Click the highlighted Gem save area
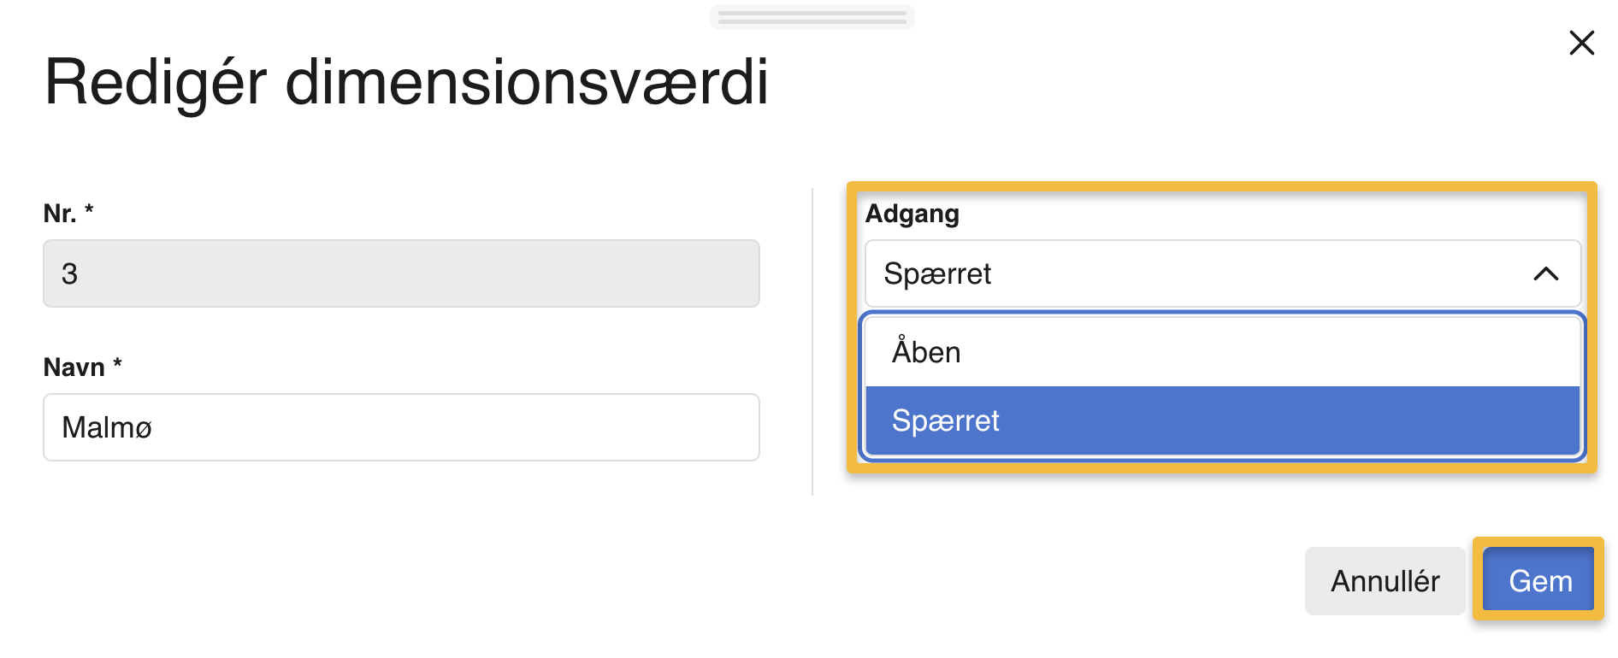 pyautogui.click(x=1538, y=579)
